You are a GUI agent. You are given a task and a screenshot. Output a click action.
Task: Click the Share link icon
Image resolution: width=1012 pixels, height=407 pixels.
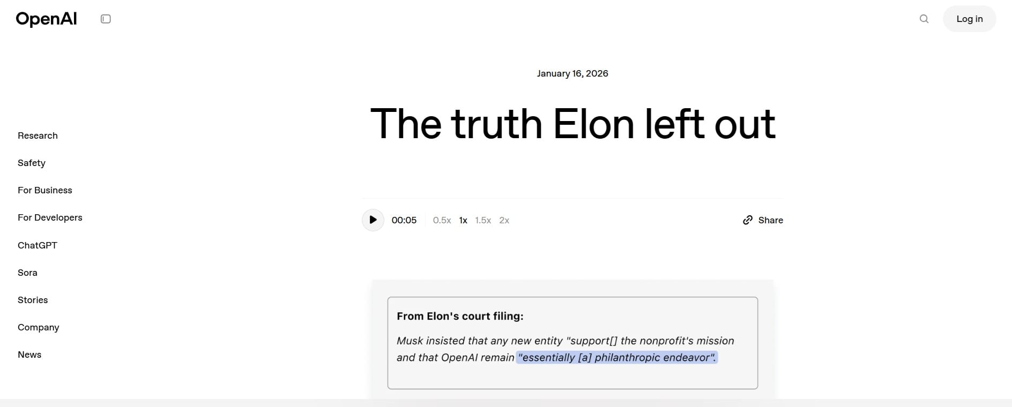(748, 220)
